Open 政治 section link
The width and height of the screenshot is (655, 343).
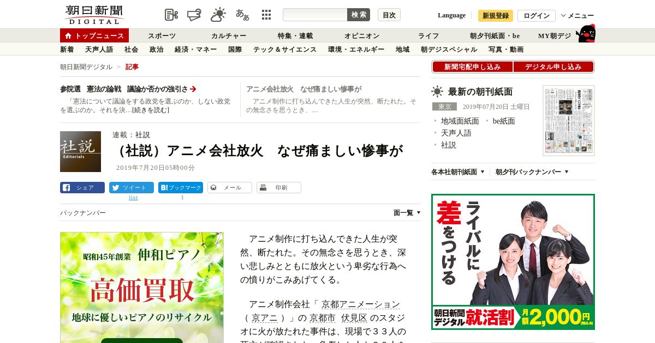(x=156, y=50)
